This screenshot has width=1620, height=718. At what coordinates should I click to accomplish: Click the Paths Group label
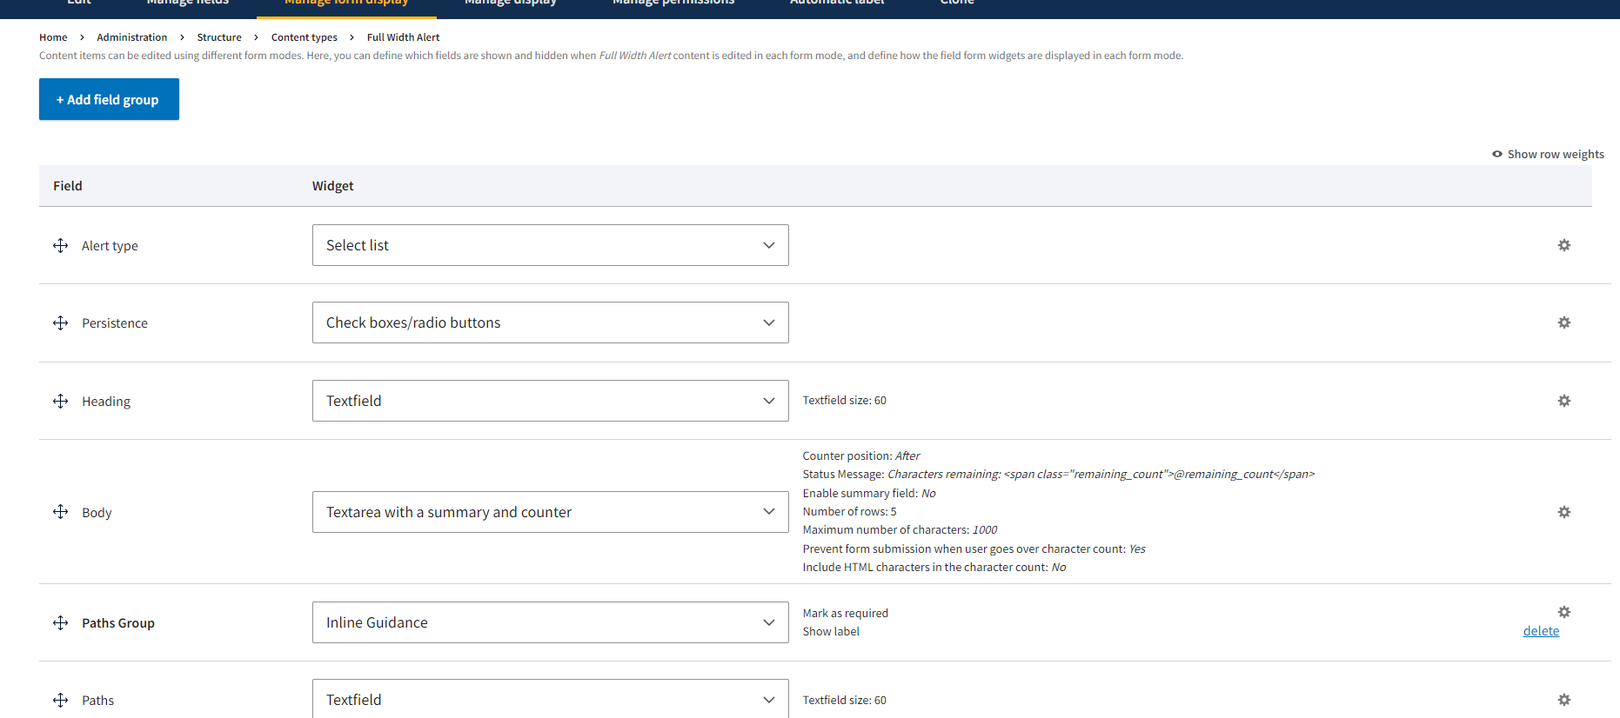pyautogui.click(x=118, y=623)
